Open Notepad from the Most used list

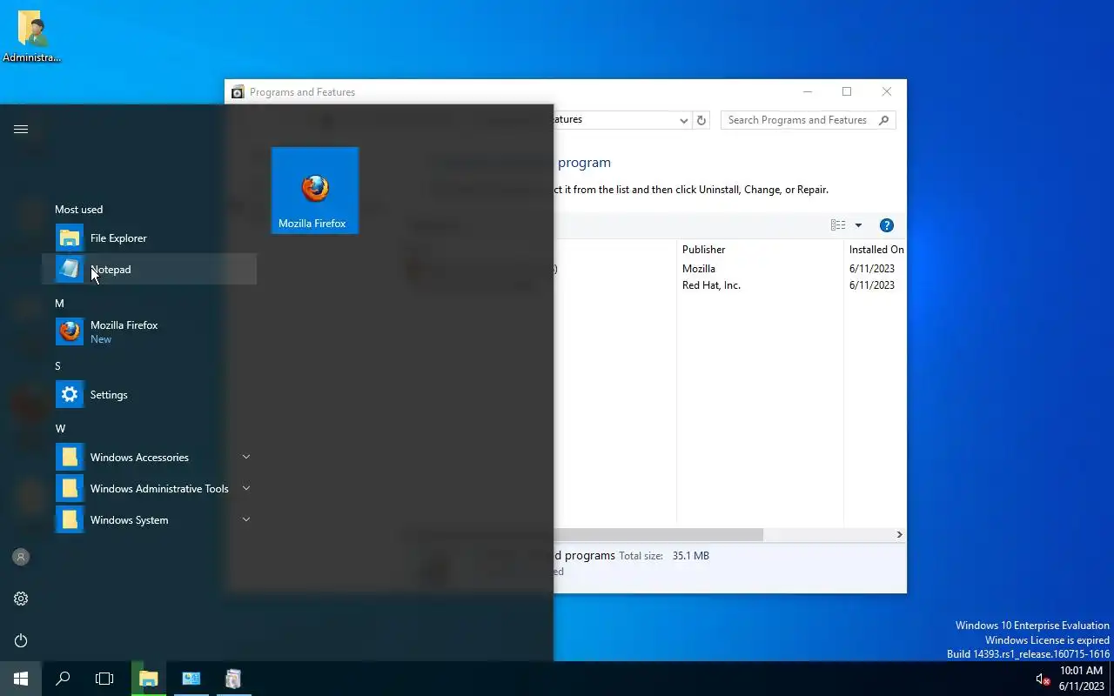(x=149, y=270)
